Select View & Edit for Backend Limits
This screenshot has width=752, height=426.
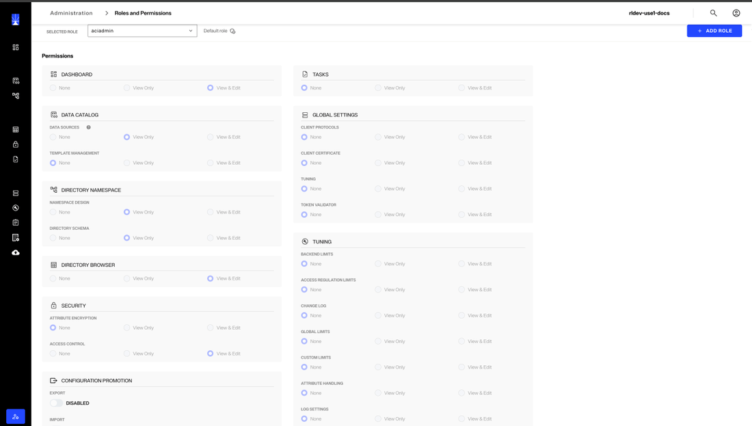pyautogui.click(x=461, y=264)
